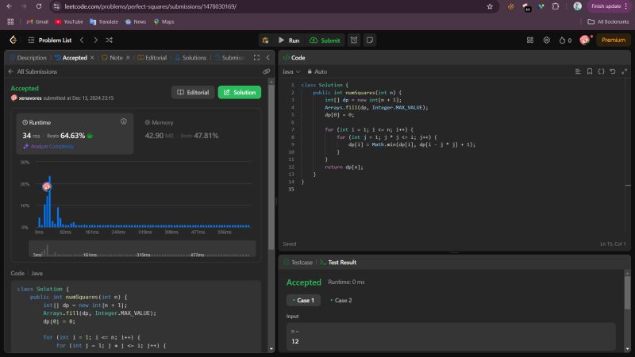Maximize the code editor panel
Viewport: 635px width, 357px height.
622,71
